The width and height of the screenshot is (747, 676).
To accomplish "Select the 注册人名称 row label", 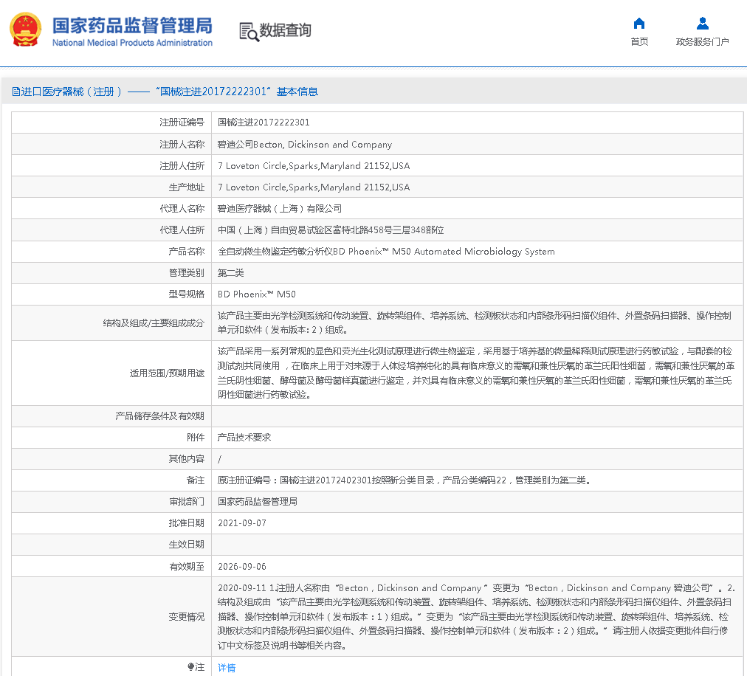I will point(182,145).
